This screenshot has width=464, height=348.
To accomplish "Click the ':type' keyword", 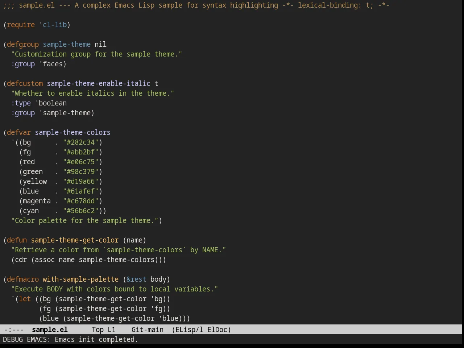I will pos(21,103).
